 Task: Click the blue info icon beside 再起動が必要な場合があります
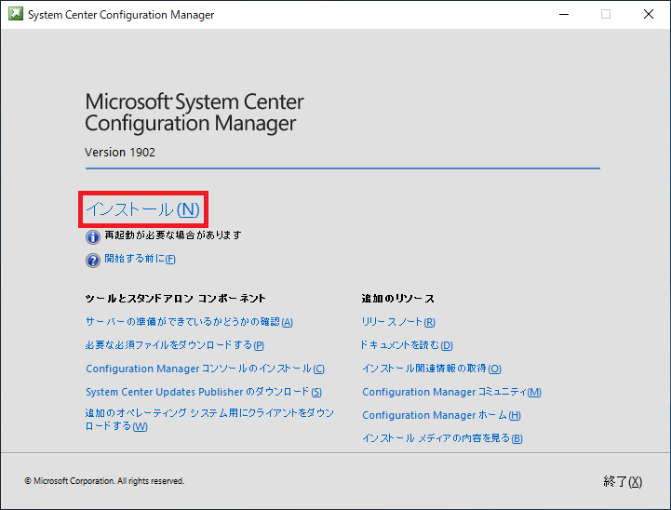93,236
